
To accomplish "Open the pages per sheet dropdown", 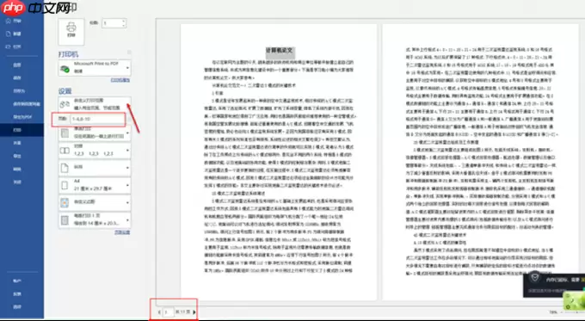I will [x=95, y=220].
